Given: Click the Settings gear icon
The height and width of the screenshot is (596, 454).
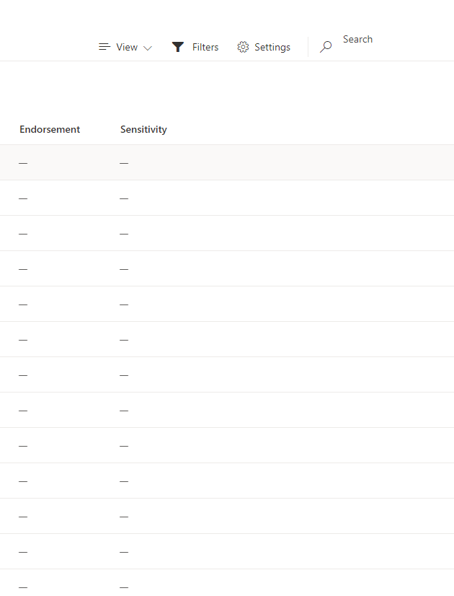Looking at the screenshot, I should click(x=243, y=47).
